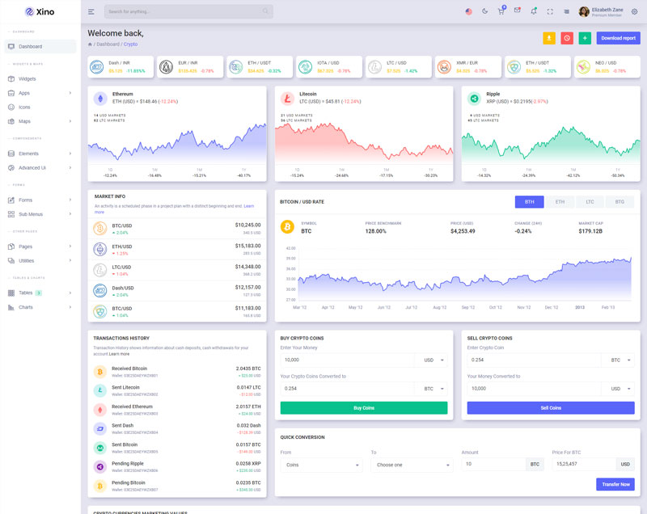Click the notifications bell icon
Viewport: 647px width, 514px height.
click(x=533, y=11)
